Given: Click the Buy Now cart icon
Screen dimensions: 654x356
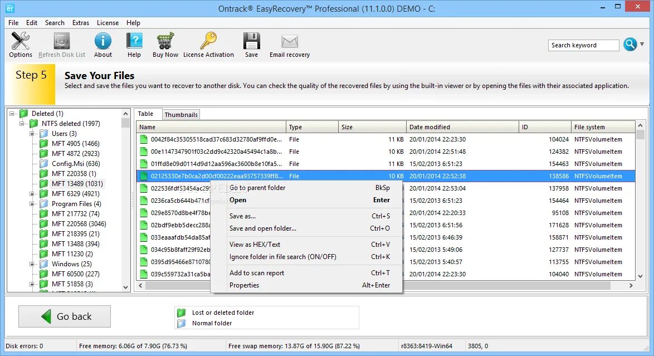Looking at the screenshot, I should (x=165, y=41).
